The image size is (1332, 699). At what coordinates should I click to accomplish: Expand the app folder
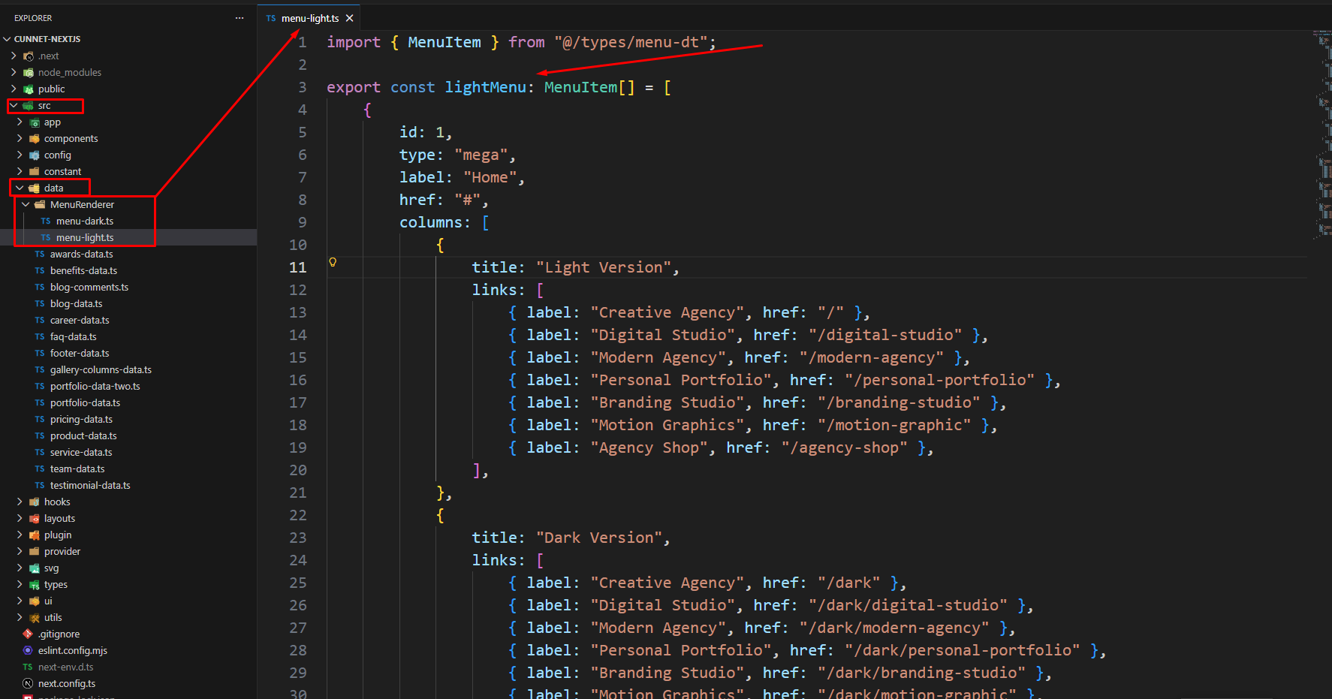pos(21,122)
